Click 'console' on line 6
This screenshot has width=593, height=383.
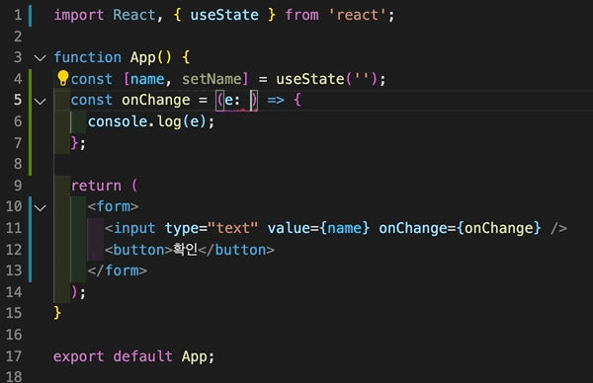(118, 121)
